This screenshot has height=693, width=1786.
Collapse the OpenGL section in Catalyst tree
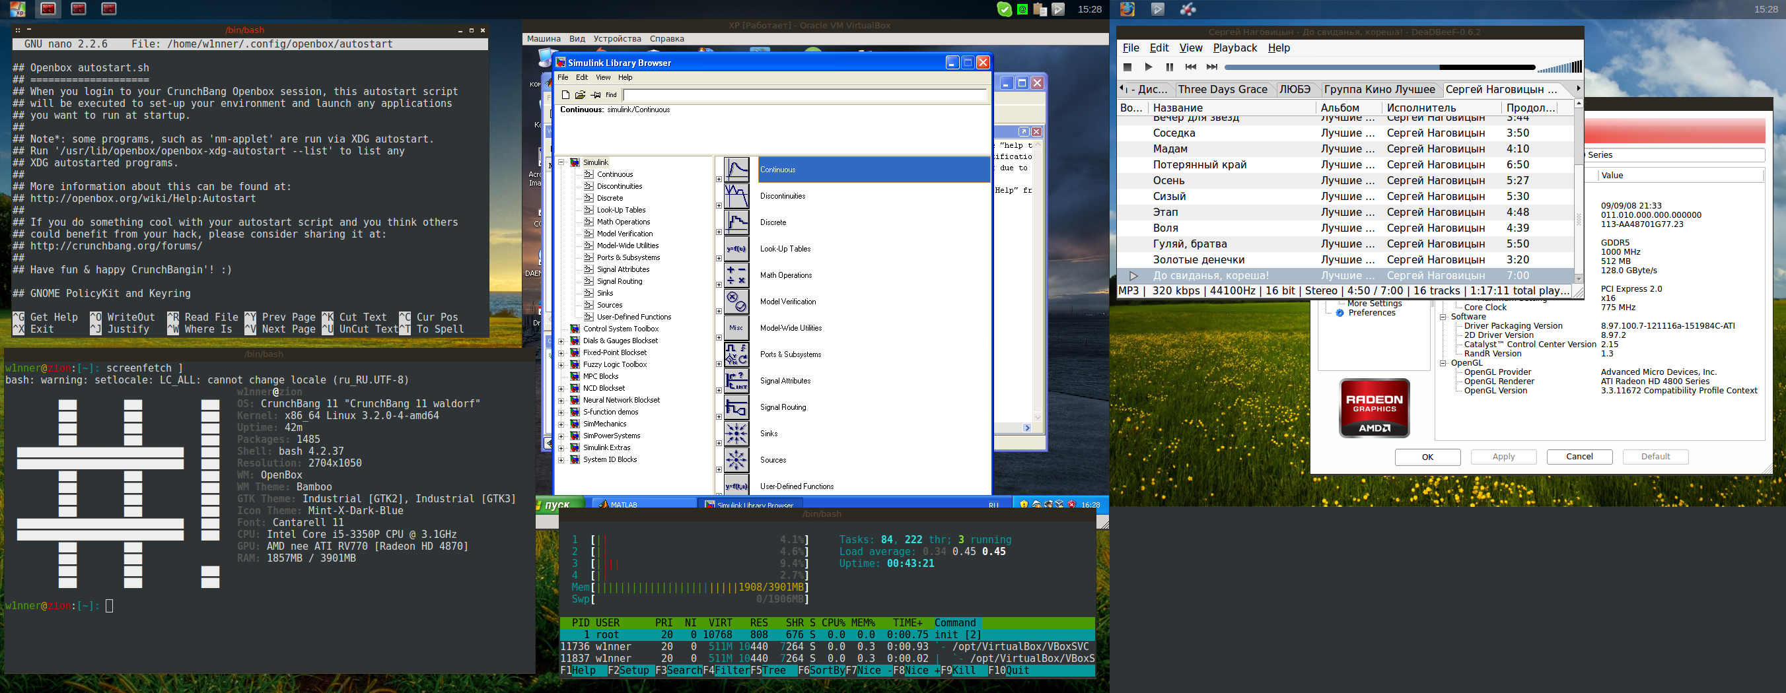[x=1443, y=363]
